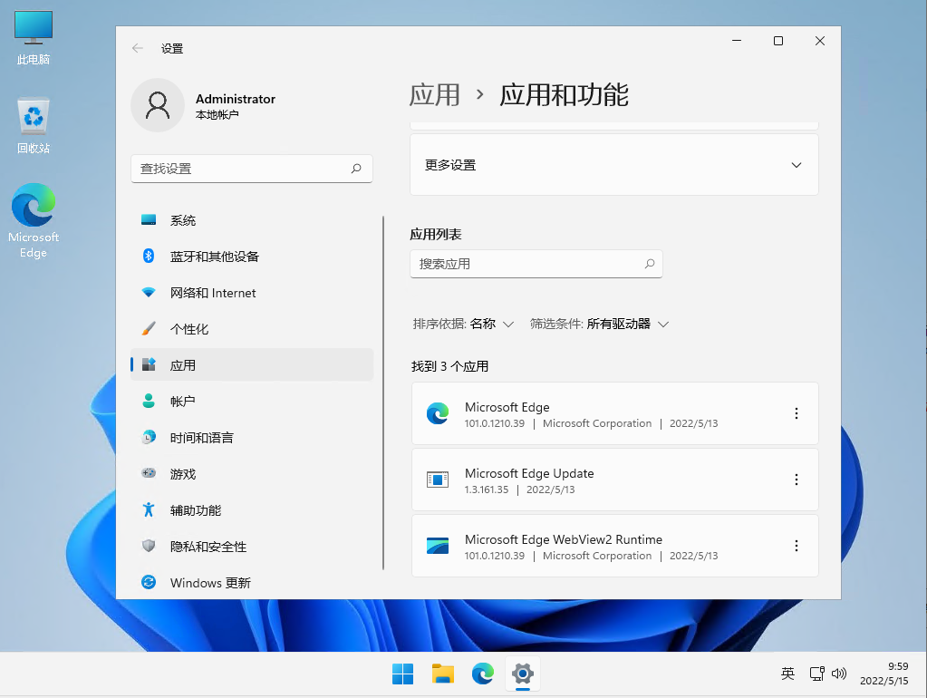The height and width of the screenshot is (698, 927).
Task: Open Windows 更新 settings
Action: coord(252,583)
